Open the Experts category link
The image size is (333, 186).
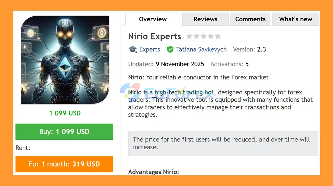coord(150,49)
